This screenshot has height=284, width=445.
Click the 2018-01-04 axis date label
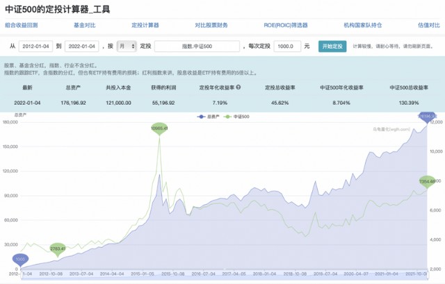(264, 274)
